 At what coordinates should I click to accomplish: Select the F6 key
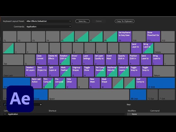coord(81,37)
